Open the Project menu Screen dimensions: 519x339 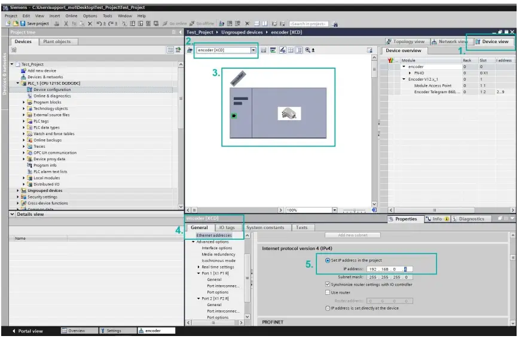pos(11,16)
